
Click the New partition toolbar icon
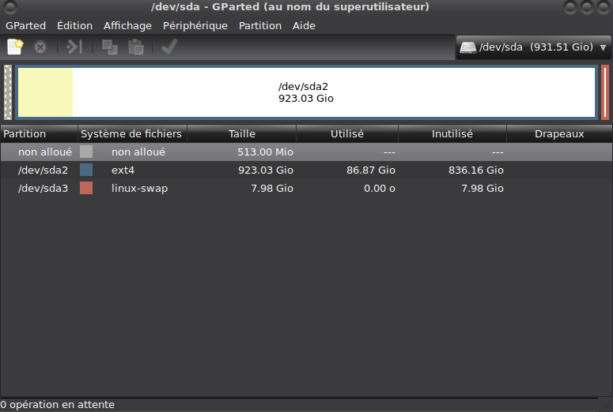point(16,47)
